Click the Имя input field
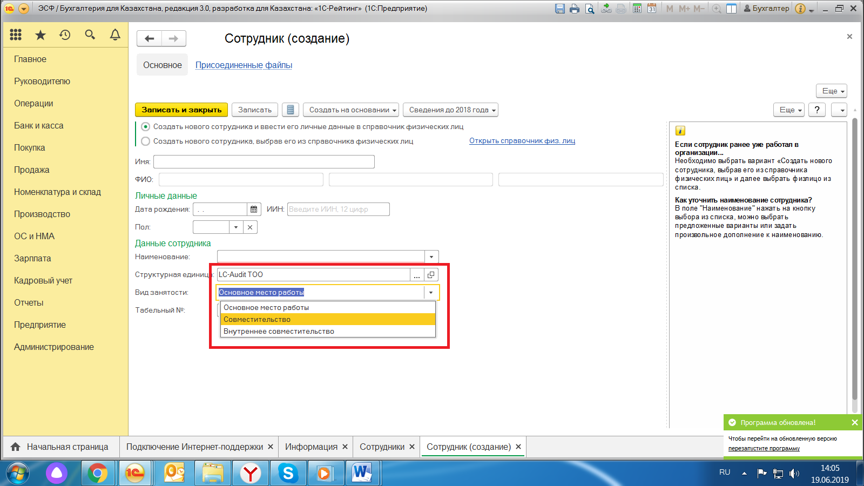This screenshot has width=864, height=486. coord(264,162)
